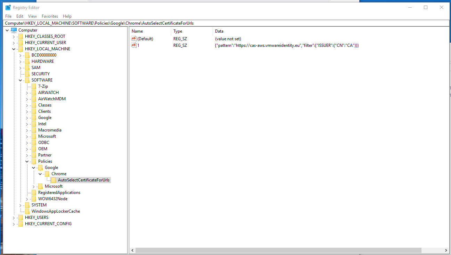Open the Favorites menu

[50, 16]
